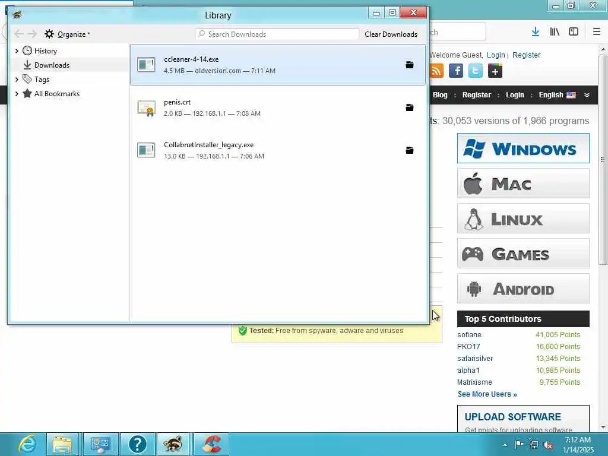The image size is (608, 456).
Task: Open the Control Panel taskbar icon
Action: click(x=100, y=444)
